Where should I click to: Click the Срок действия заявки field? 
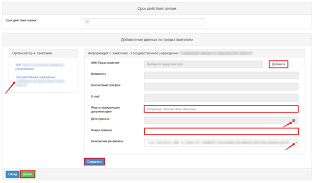(144, 22)
